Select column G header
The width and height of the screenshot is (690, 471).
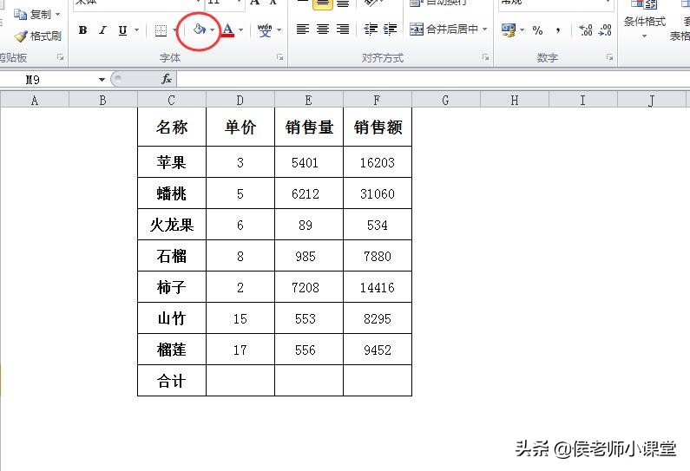point(446,101)
